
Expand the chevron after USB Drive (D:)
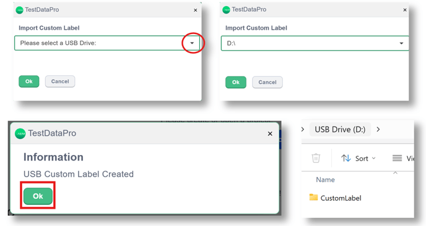click(378, 130)
